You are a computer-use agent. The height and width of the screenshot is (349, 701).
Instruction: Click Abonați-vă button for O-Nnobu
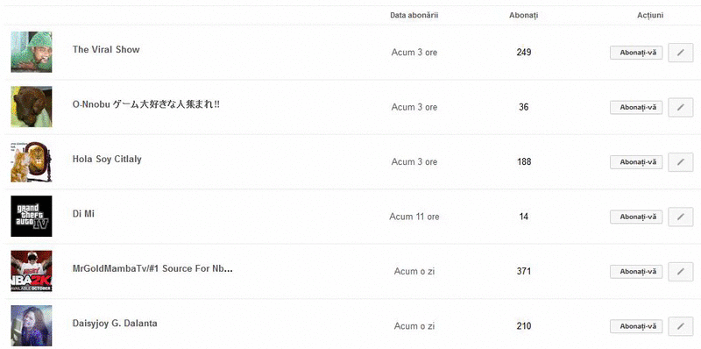click(x=636, y=107)
